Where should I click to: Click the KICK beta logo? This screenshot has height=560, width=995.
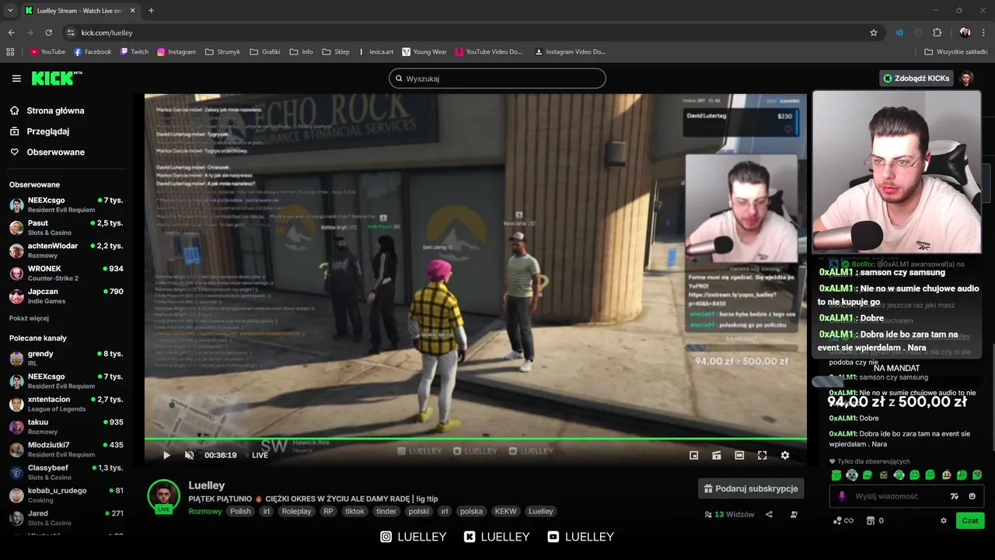(x=57, y=78)
